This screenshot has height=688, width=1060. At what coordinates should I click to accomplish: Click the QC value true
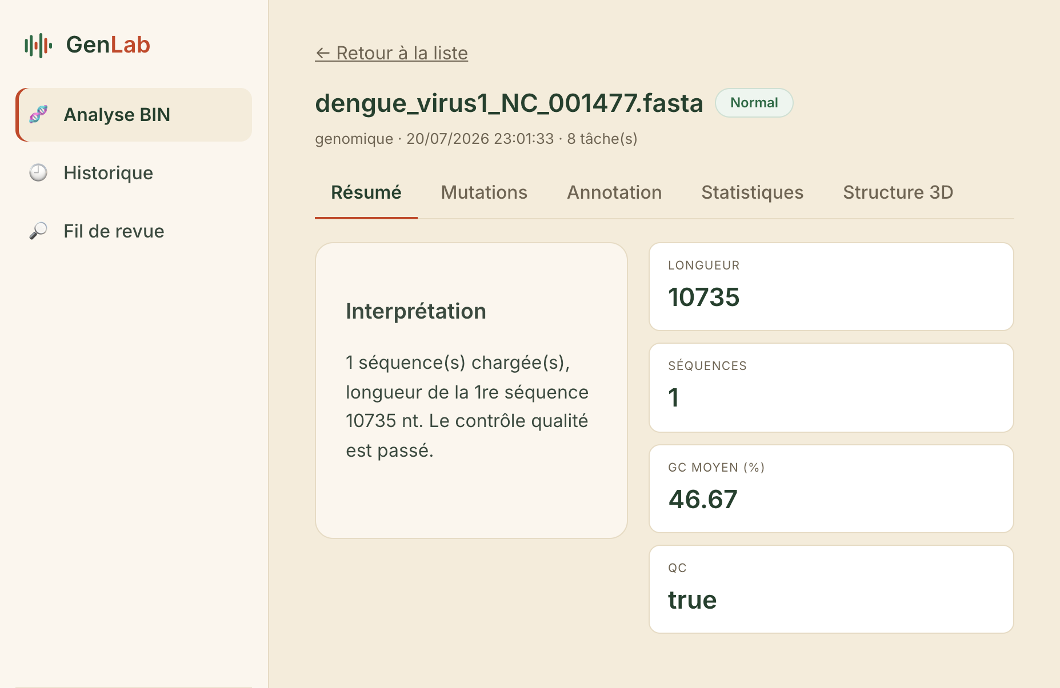tap(692, 600)
